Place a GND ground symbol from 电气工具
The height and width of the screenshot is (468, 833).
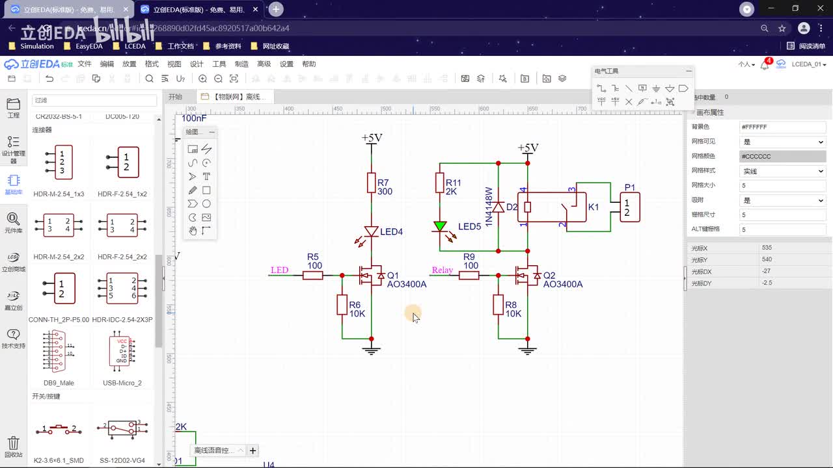pos(656,88)
